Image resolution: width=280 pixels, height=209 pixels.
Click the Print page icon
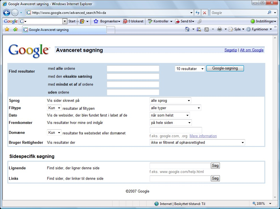click(219, 29)
